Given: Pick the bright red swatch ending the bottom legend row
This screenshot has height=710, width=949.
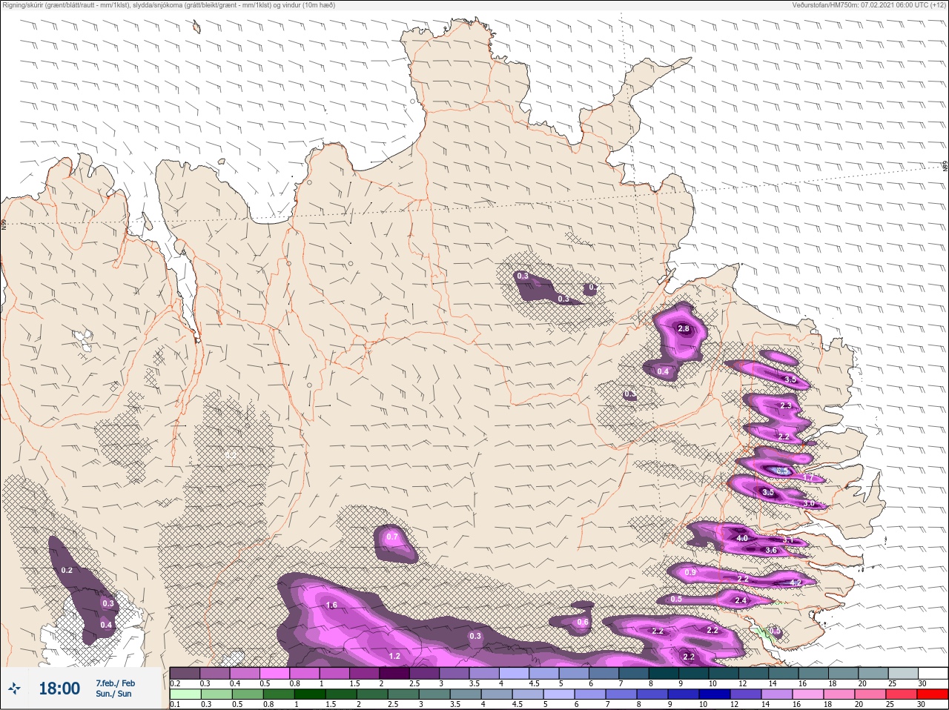Looking at the screenshot, I should pyautogui.click(x=933, y=694).
